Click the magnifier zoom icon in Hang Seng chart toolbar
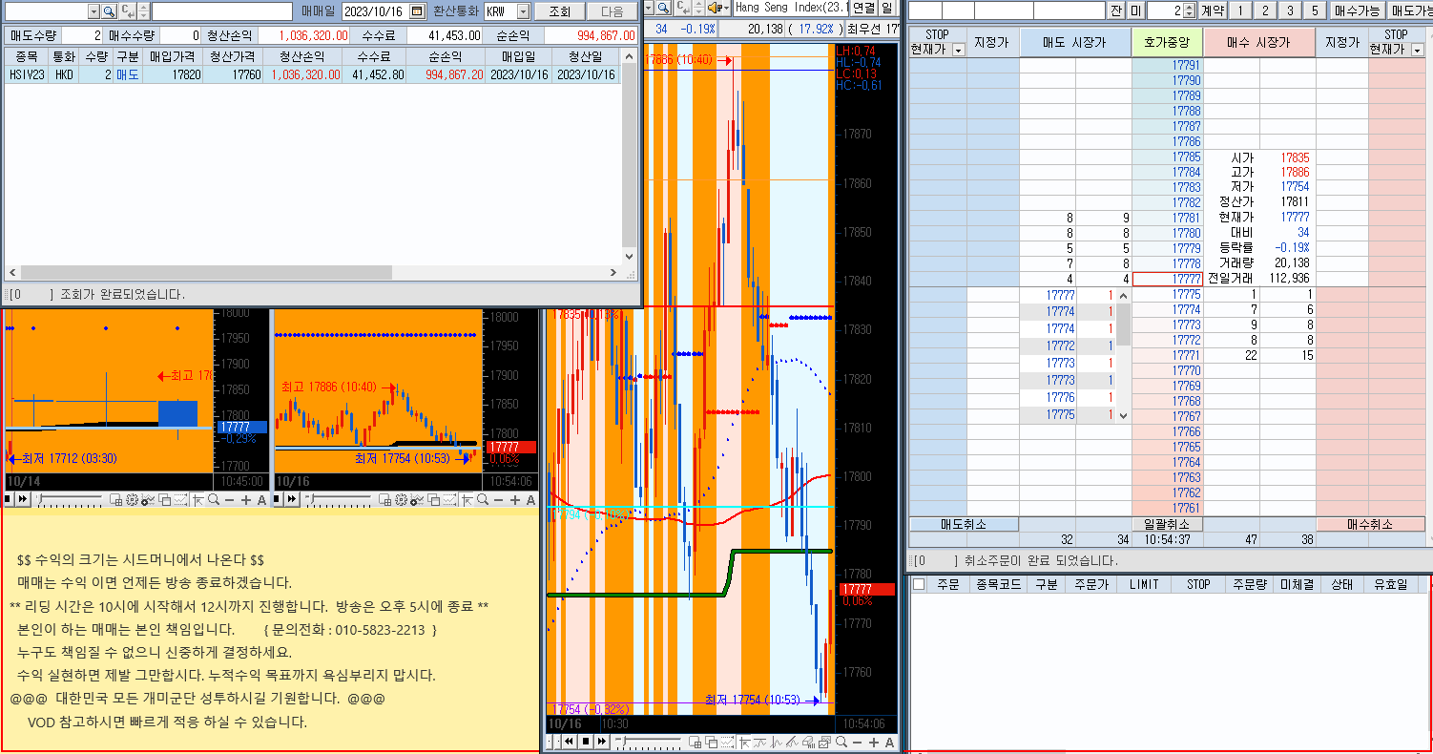 tap(841, 742)
